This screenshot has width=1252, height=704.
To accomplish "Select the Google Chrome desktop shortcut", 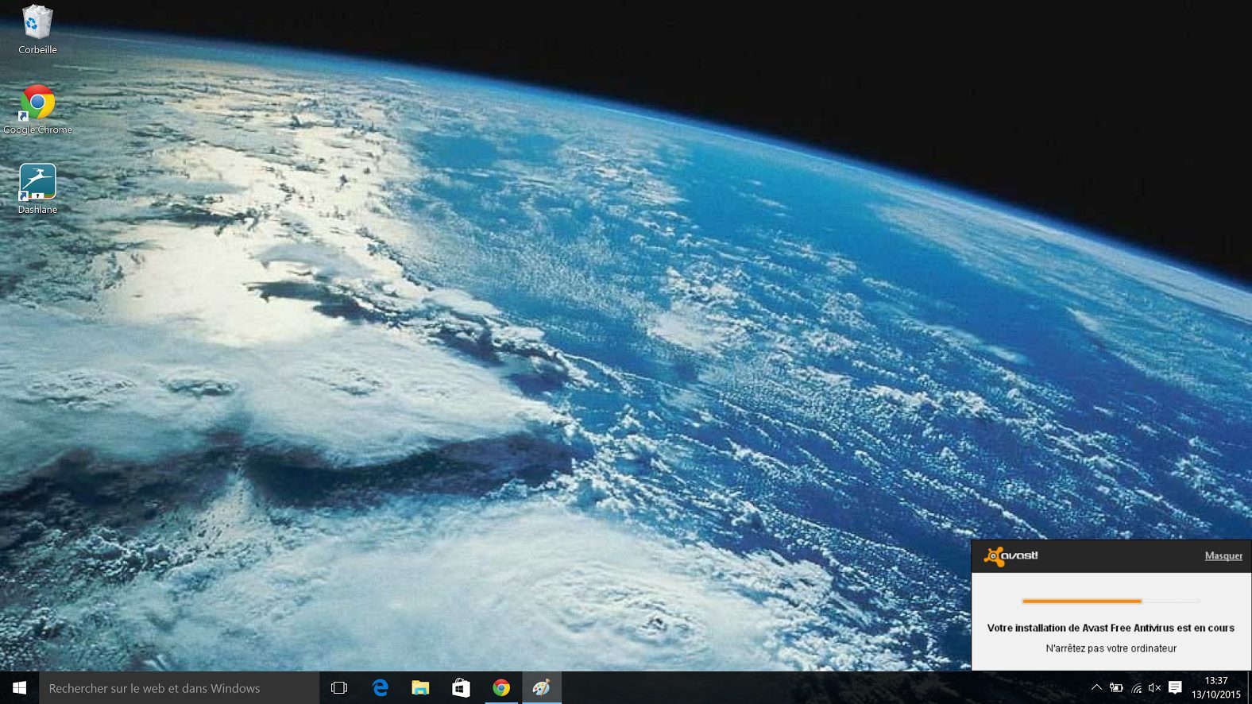I will click(x=37, y=110).
